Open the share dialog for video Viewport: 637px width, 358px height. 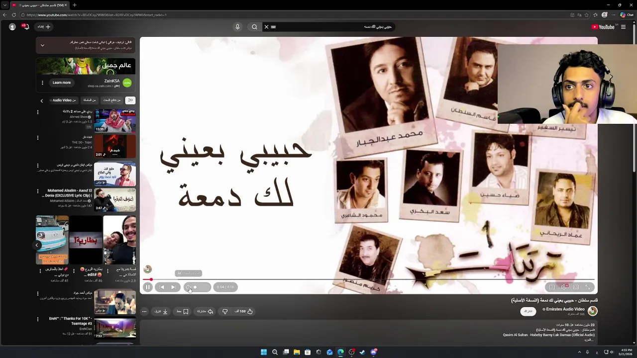tap(205, 311)
